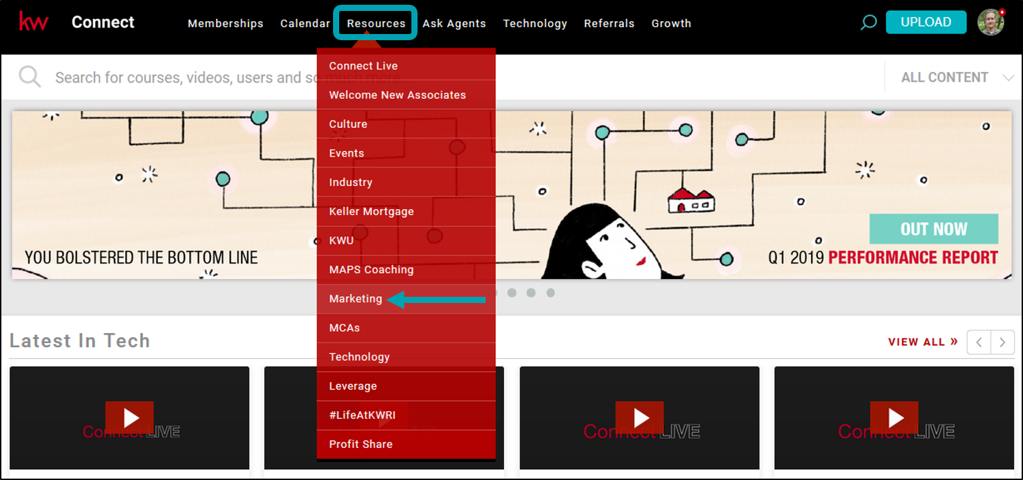1023x480 pixels.
Task: Choose MAPS Coaching in the dropdown list
Action: (371, 269)
